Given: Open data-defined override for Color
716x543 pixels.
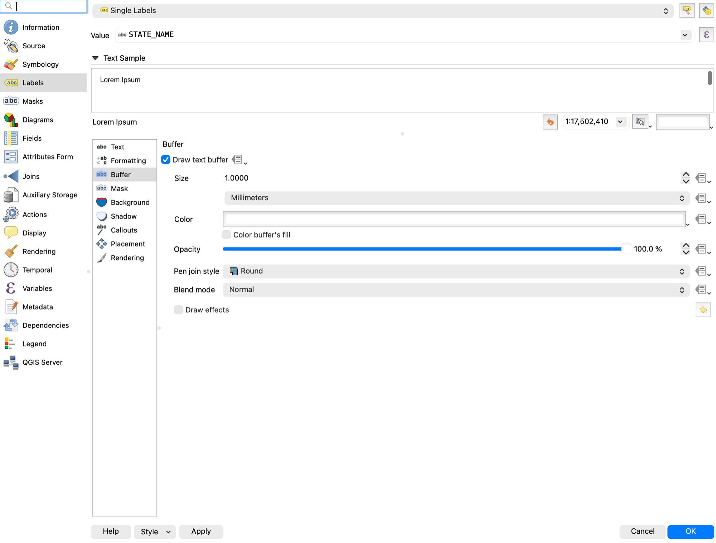Looking at the screenshot, I should tap(702, 219).
